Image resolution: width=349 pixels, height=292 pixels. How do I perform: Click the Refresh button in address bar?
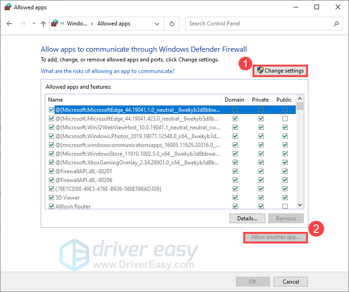(172, 24)
